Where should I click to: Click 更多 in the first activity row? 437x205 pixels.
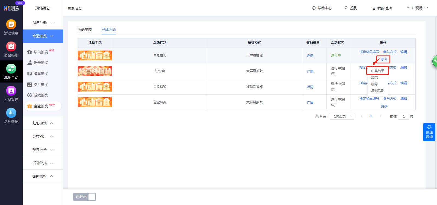384,59
